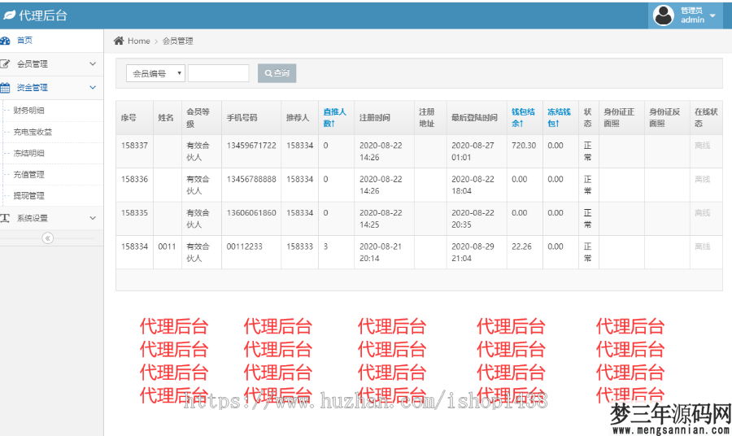Sort by 冻结钱包 column header
The width and height of the screenshot is (732, 436).
[559, 118]
